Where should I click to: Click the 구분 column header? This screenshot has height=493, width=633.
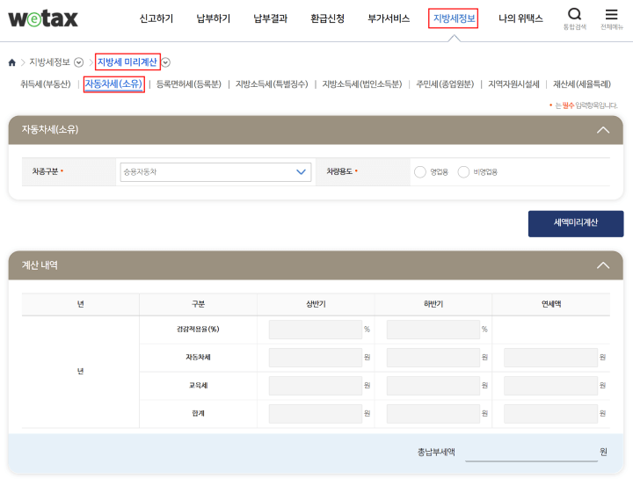tap(198, 304)
